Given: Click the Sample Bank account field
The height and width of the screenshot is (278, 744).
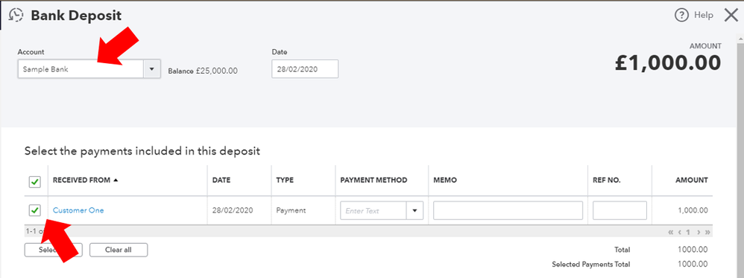Looking at the screenshot, I should 81,69.
